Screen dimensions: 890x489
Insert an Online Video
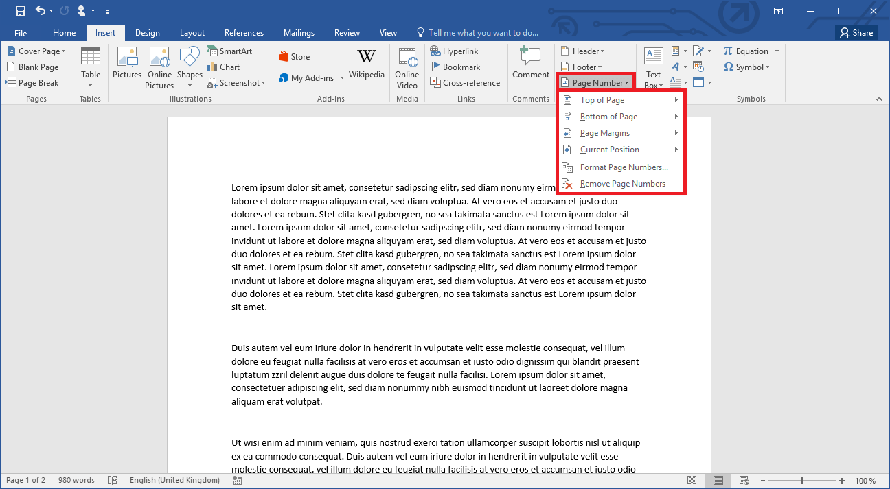(407, 66)
